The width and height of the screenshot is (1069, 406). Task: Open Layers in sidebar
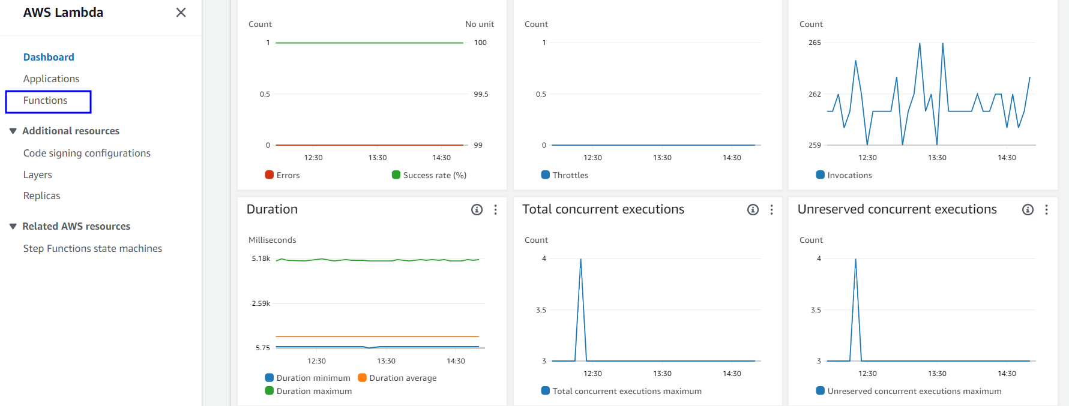[x=38, y=175]
